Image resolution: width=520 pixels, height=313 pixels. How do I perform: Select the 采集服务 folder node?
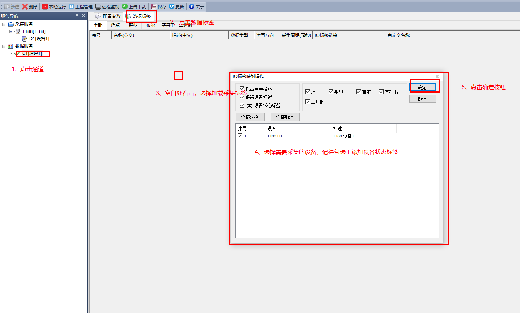pos(24,24)
